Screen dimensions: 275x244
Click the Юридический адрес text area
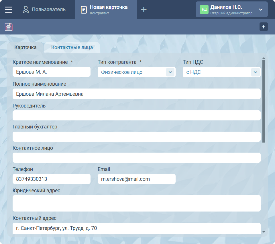click(x=136, y=203)
